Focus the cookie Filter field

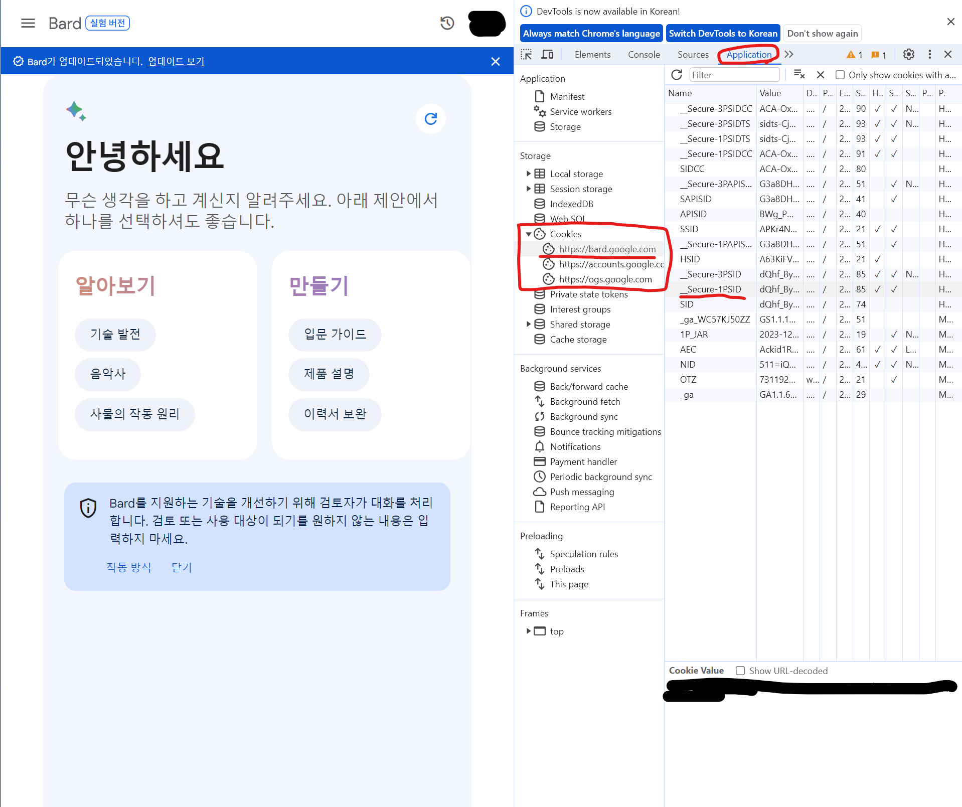pos(734,75)
